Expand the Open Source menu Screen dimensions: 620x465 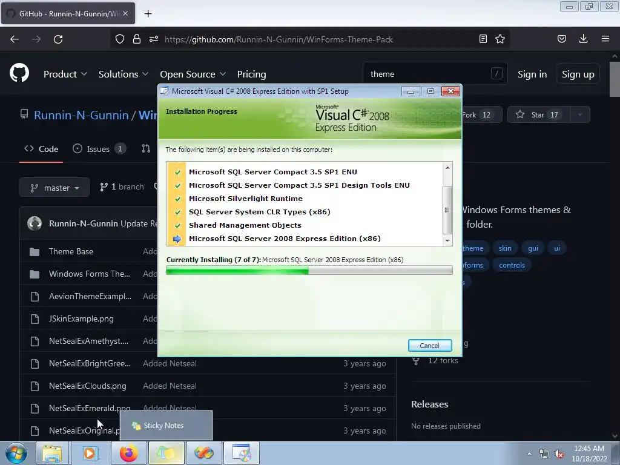click(193, 74)
